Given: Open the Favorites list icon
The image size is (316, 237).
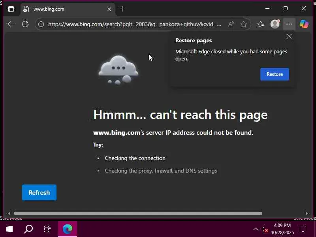Looking at the screenshot, I should tap(261, 24).
